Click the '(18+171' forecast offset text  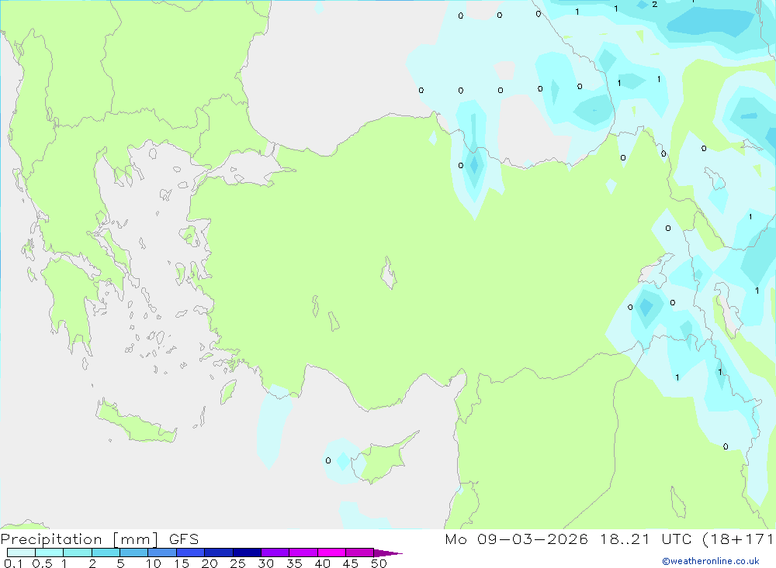coord(739,539)
